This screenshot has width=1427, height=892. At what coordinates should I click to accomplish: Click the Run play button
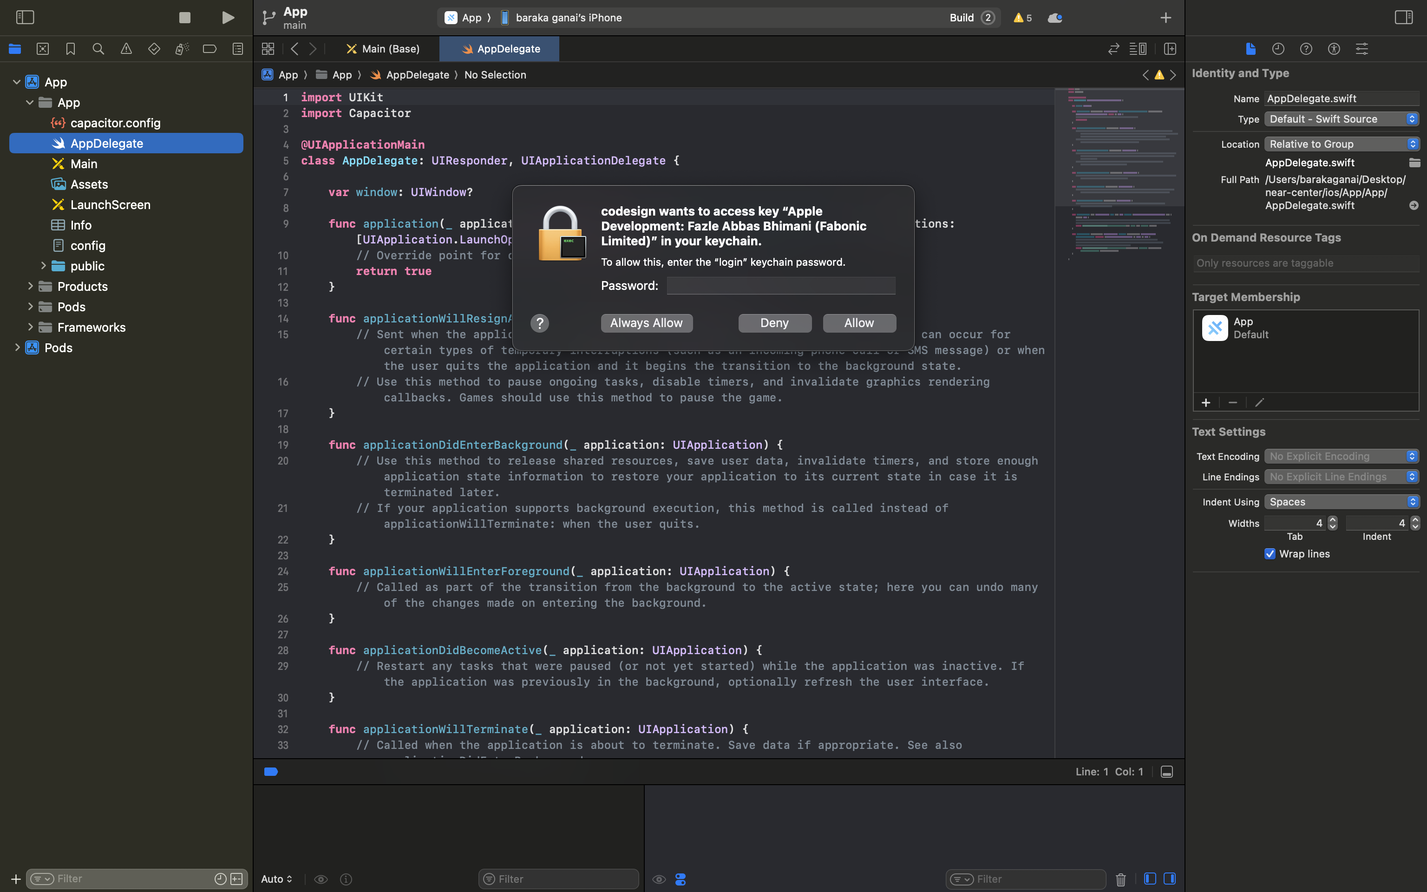[x=228, y=18]
